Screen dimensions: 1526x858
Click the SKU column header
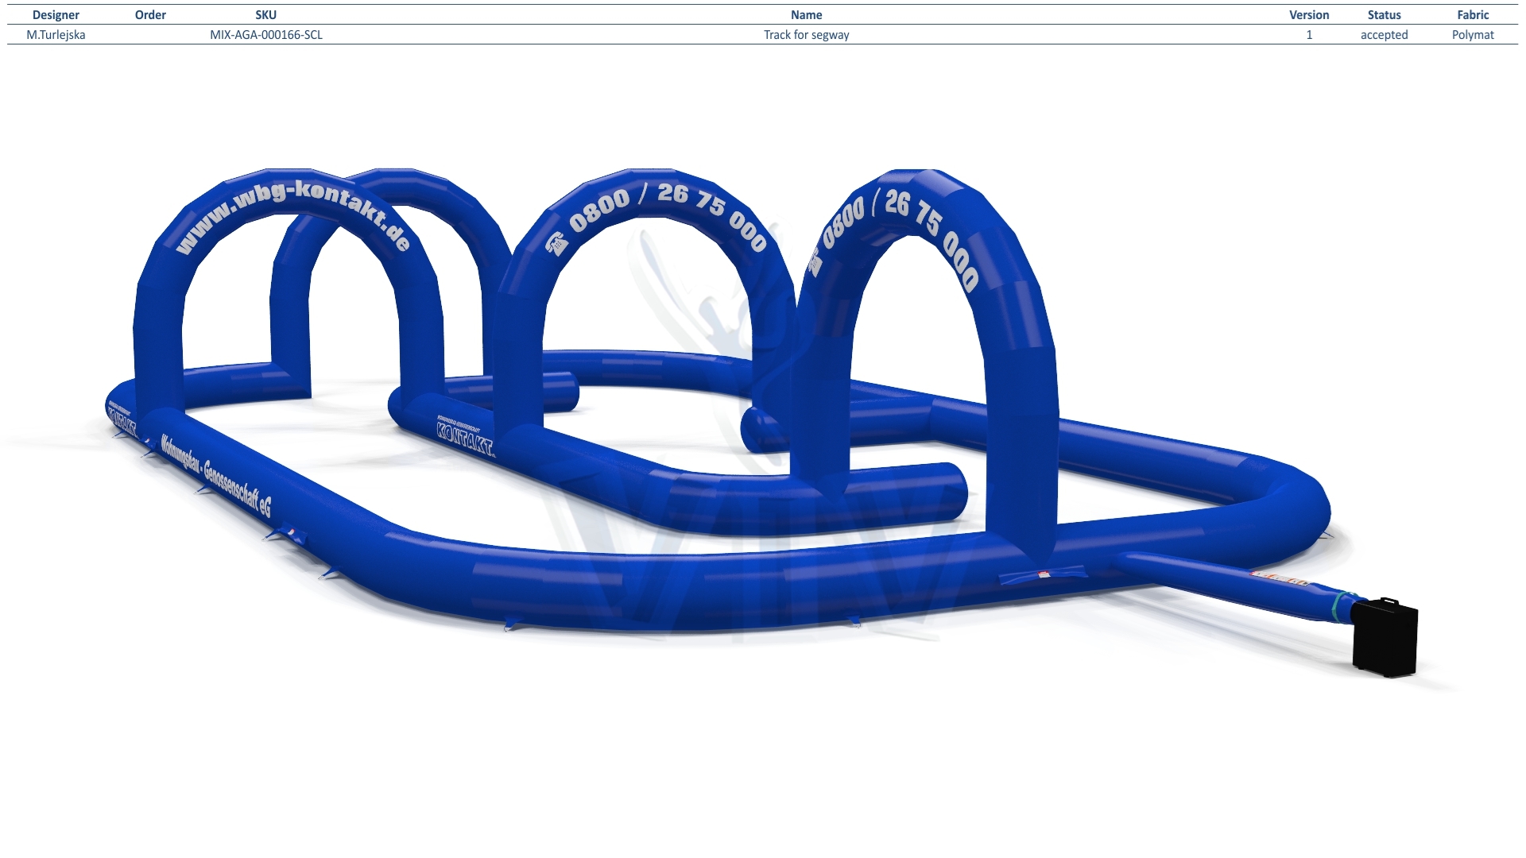click(x=266, y=15)
